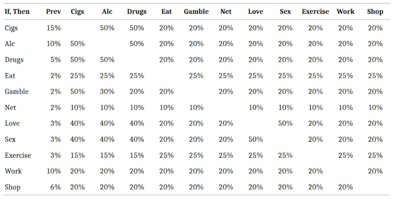This screenshot has width=395, height=199.
Task: Select the Love row label
Action: 12,123
